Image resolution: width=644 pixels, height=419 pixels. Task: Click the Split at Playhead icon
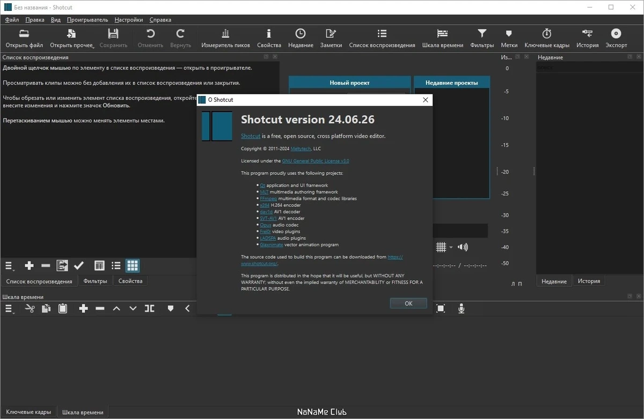150,308
